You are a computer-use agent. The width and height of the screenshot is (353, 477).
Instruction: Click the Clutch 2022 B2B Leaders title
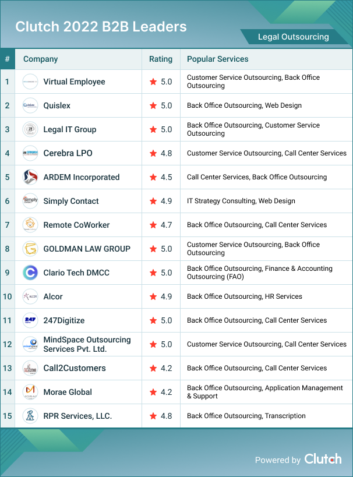click(101, 27)
